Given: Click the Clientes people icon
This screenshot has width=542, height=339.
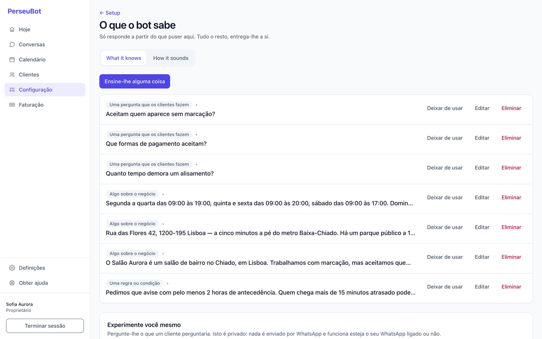Looking at the screenshot, I should 12,75.
